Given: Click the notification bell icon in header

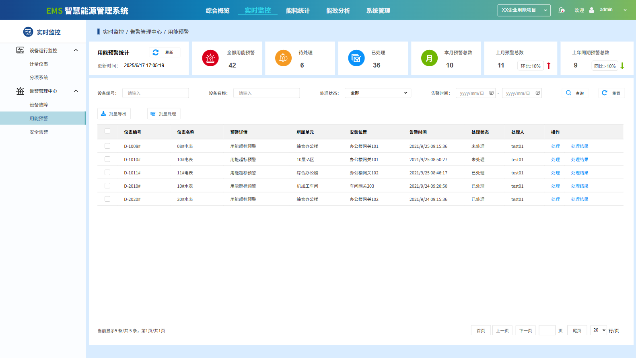Looking at the screenshot, I should (561, 10).
